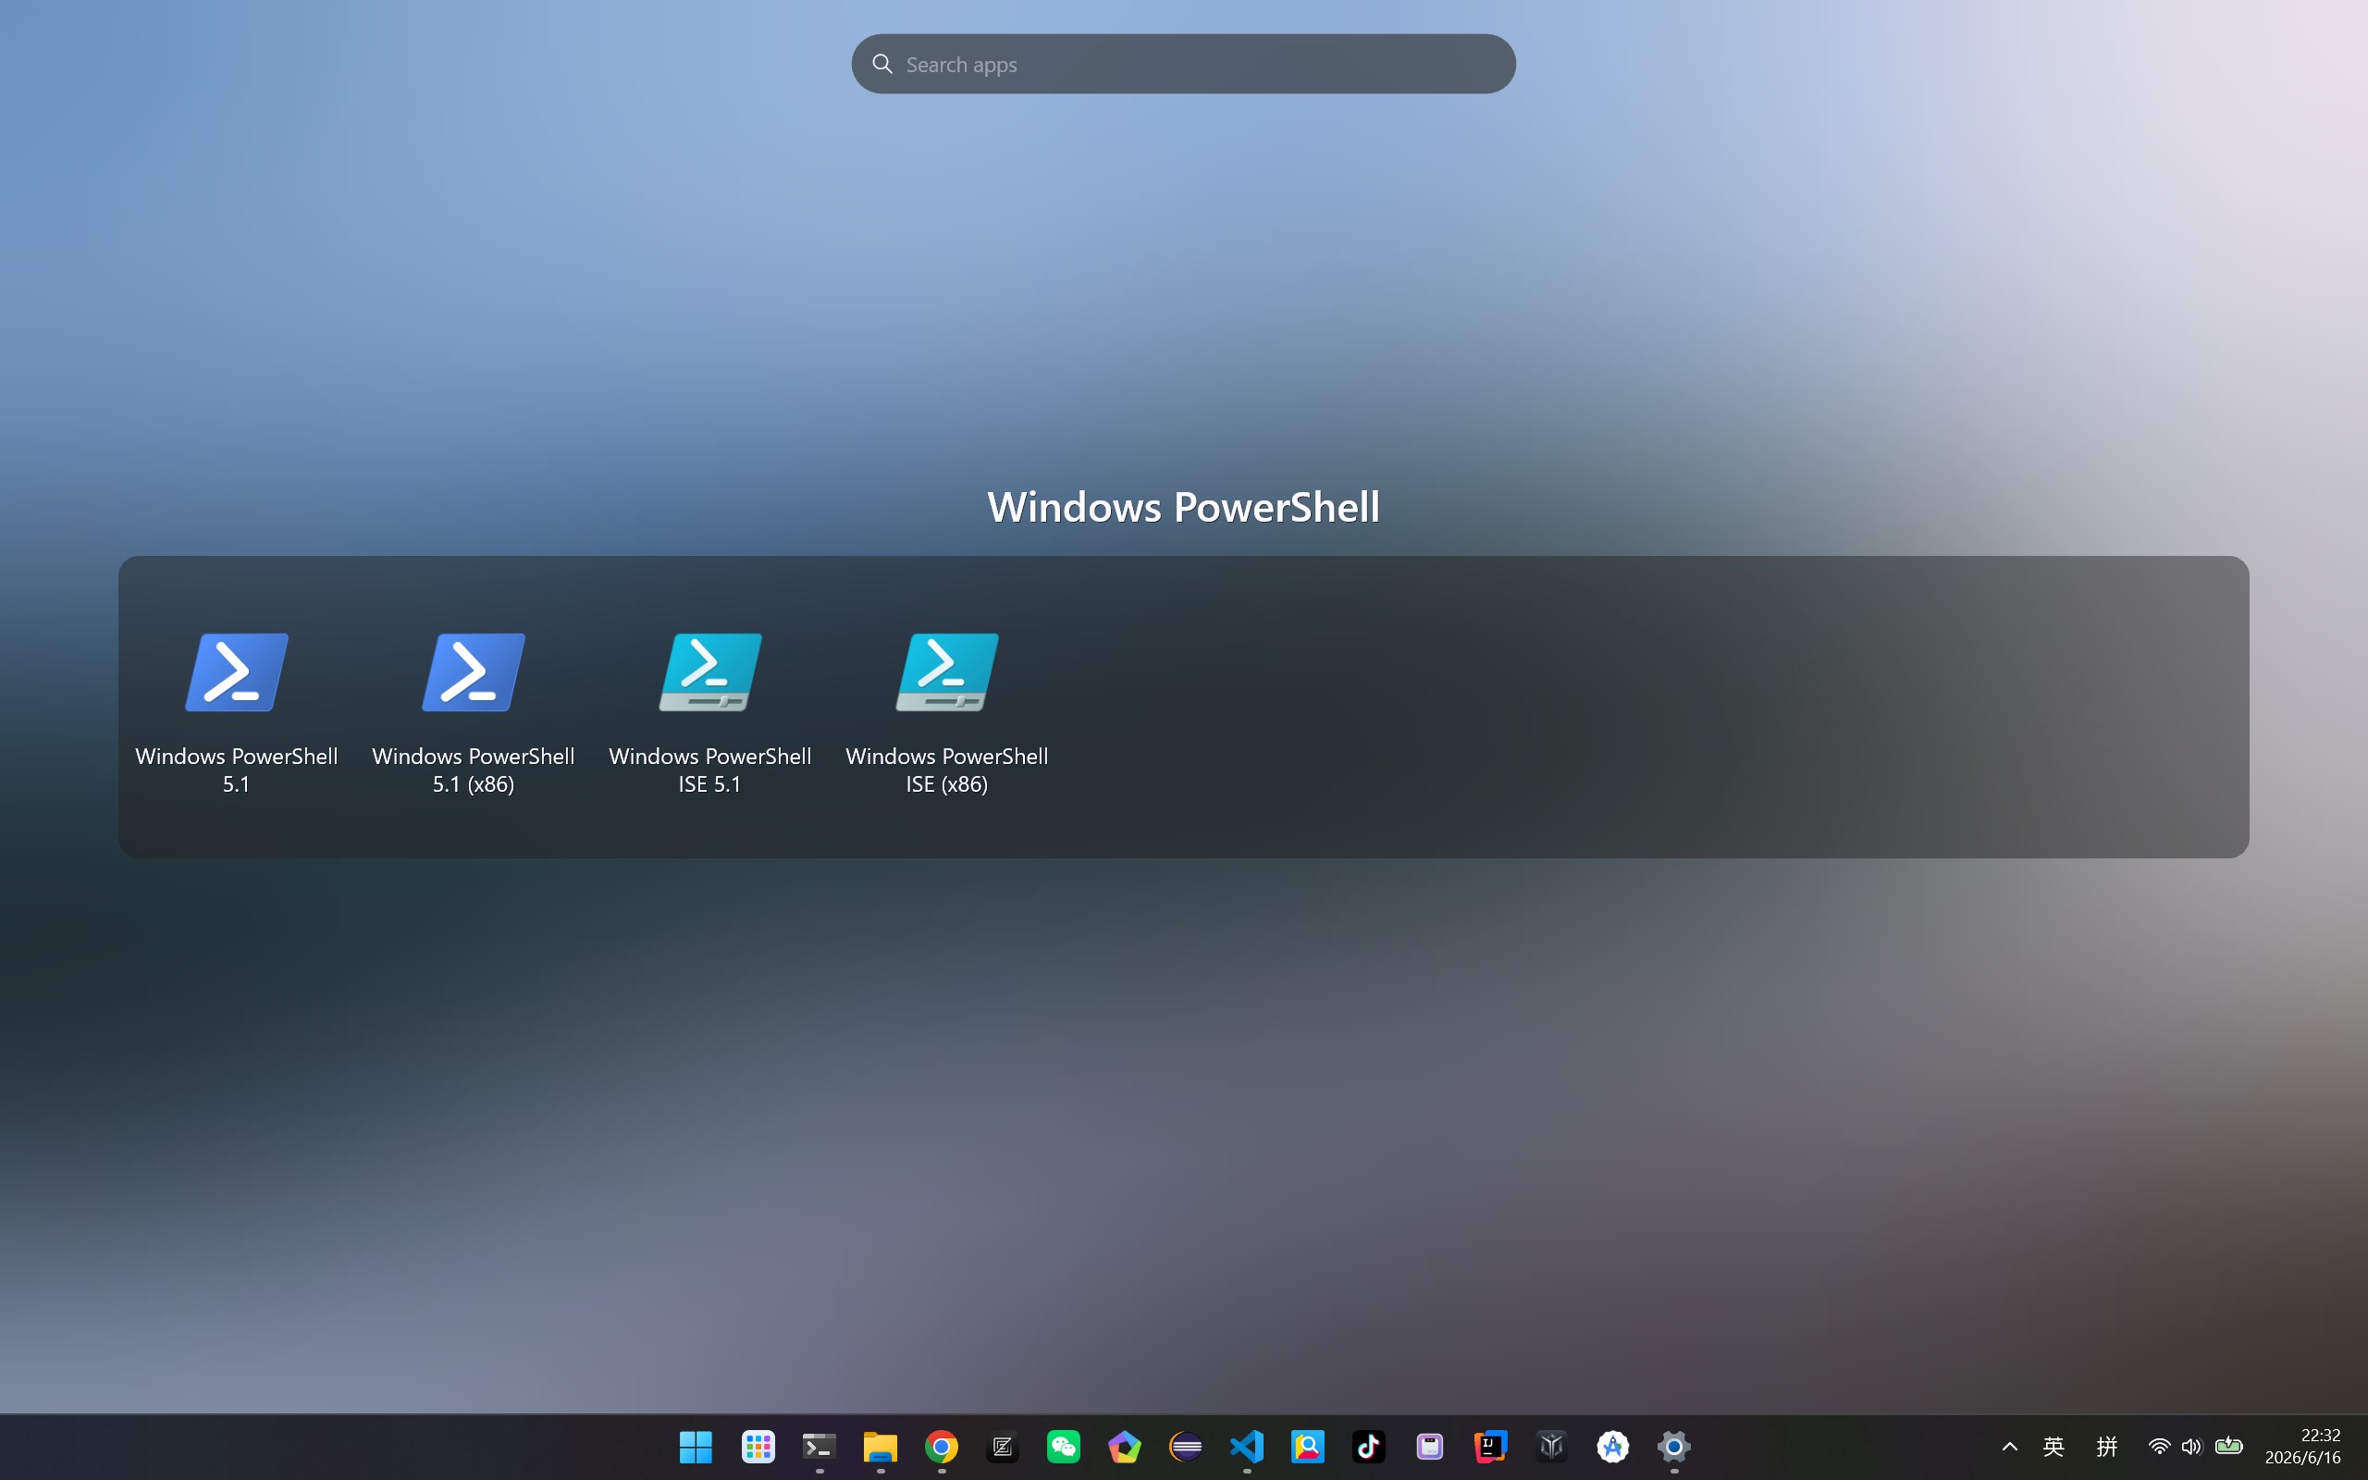Open Android Studio from the taskbar
2368x1480 pixels.
[1612, 1447]
